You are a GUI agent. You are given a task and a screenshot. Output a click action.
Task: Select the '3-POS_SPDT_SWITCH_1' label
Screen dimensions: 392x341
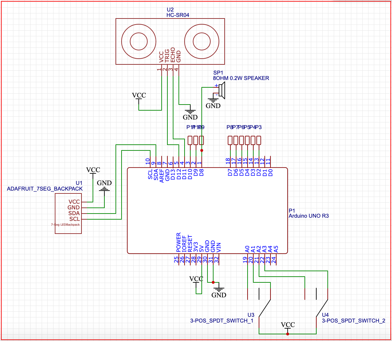222,321
